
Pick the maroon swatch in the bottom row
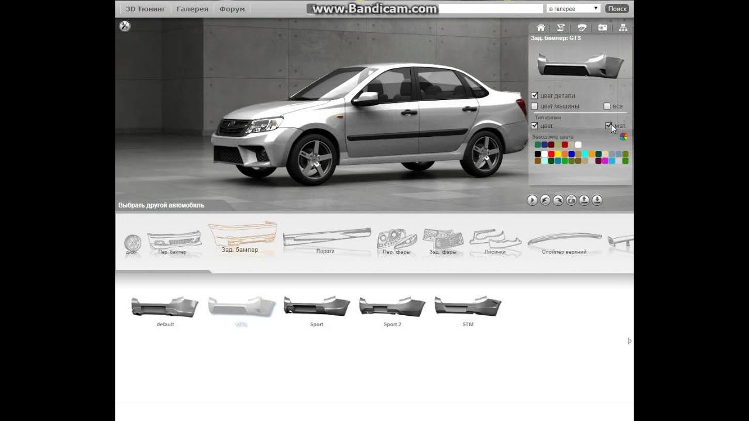(599, 161)
